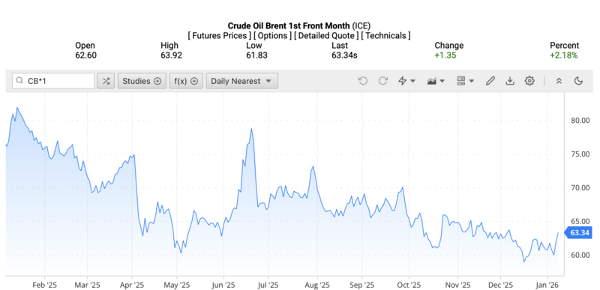The height and width of the screenshot is (290, 600).
Task: Click the CB*1 symbol search field
Action: coord(53,81)
